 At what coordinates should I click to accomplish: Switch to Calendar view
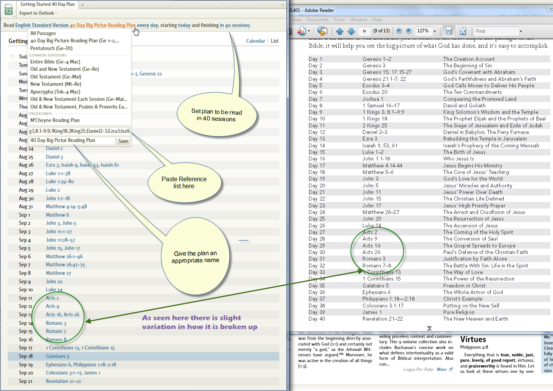(256, 41)
